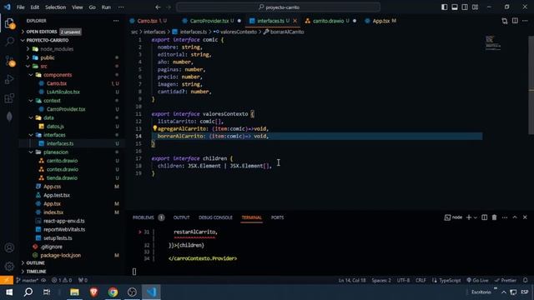Open the File menu
This screenshot has width=534, height=300.
pos(20,7)
